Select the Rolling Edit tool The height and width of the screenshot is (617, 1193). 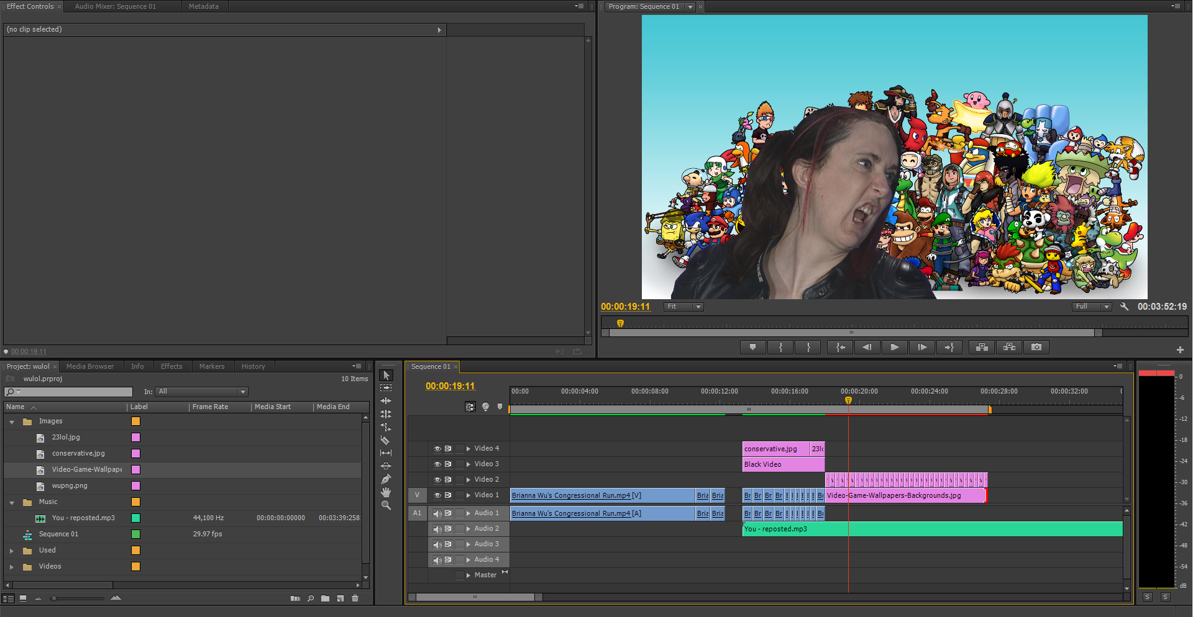pyautogui.click(x=386, y=414)
